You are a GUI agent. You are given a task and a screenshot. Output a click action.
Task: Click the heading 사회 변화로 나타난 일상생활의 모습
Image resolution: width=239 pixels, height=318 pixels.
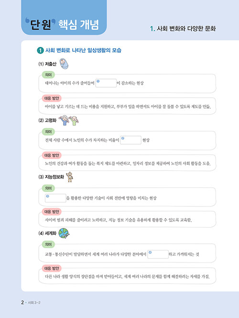coord(83,50)
